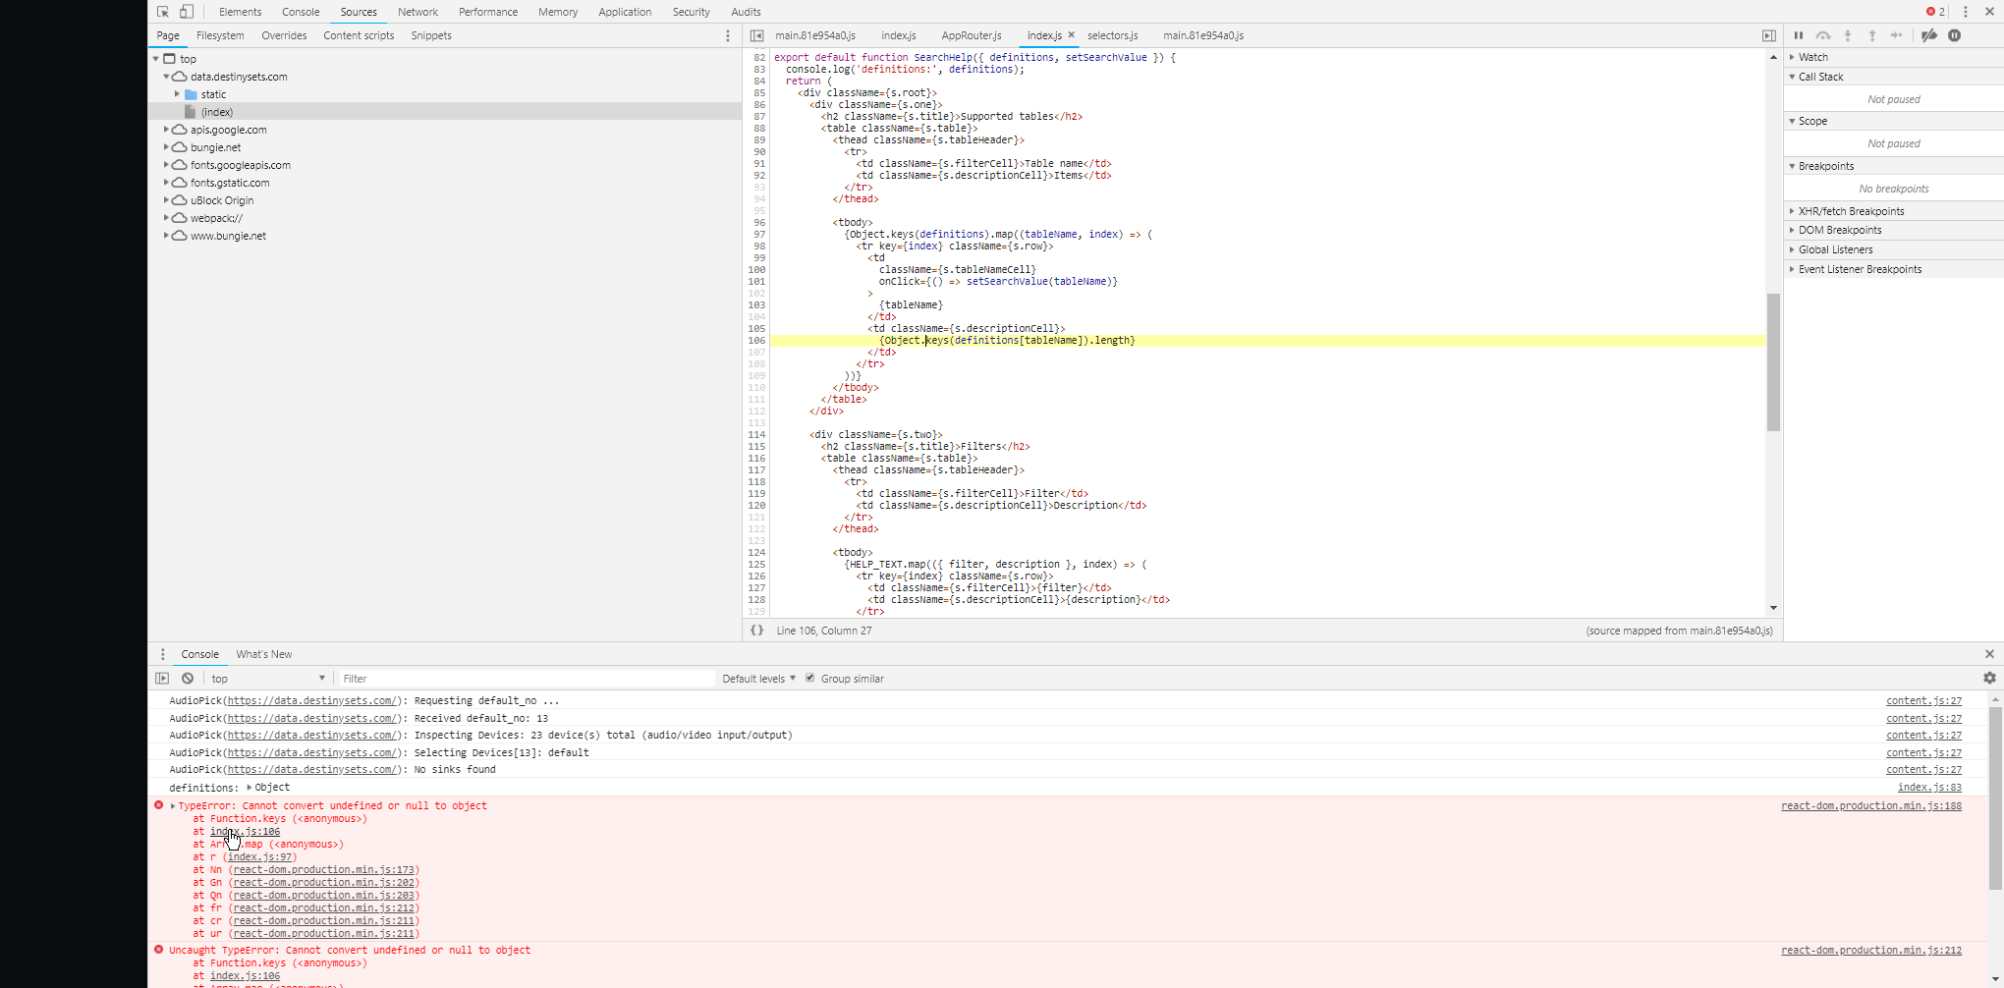The height and width of the screenshot is (988, 2004).
Task: Clear the console output
Action: (x=188, y=679)
